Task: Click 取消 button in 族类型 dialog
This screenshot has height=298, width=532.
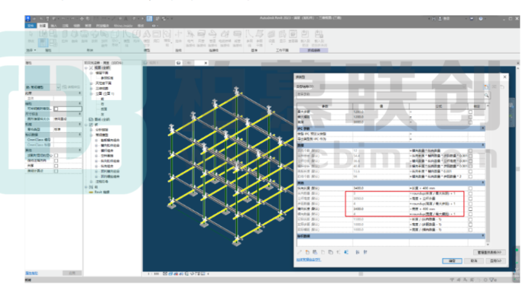Action: click(x=474, y=261)
